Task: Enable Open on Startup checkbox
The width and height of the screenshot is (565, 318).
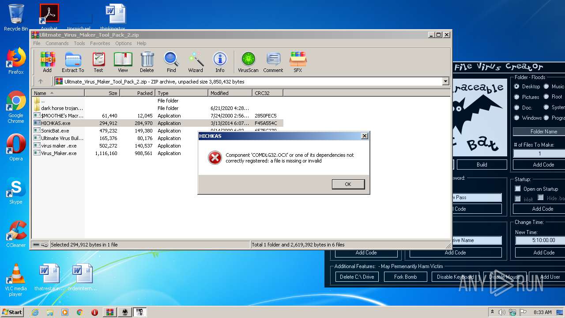Action: 518,189
